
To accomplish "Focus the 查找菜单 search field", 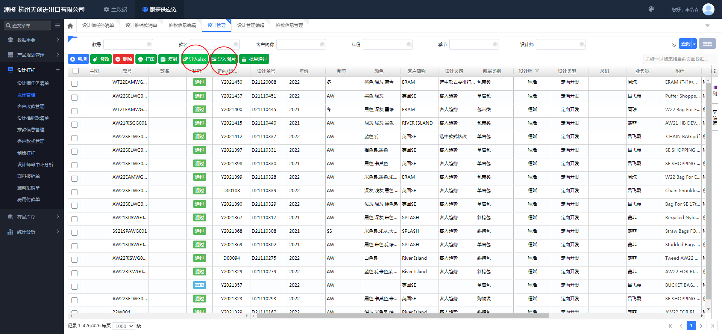I will click(27, 26).
